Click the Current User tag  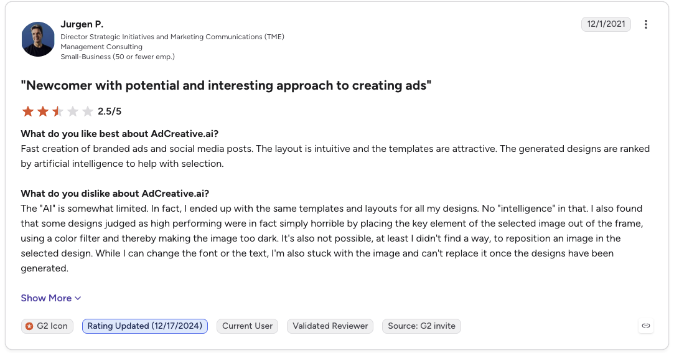247,326
